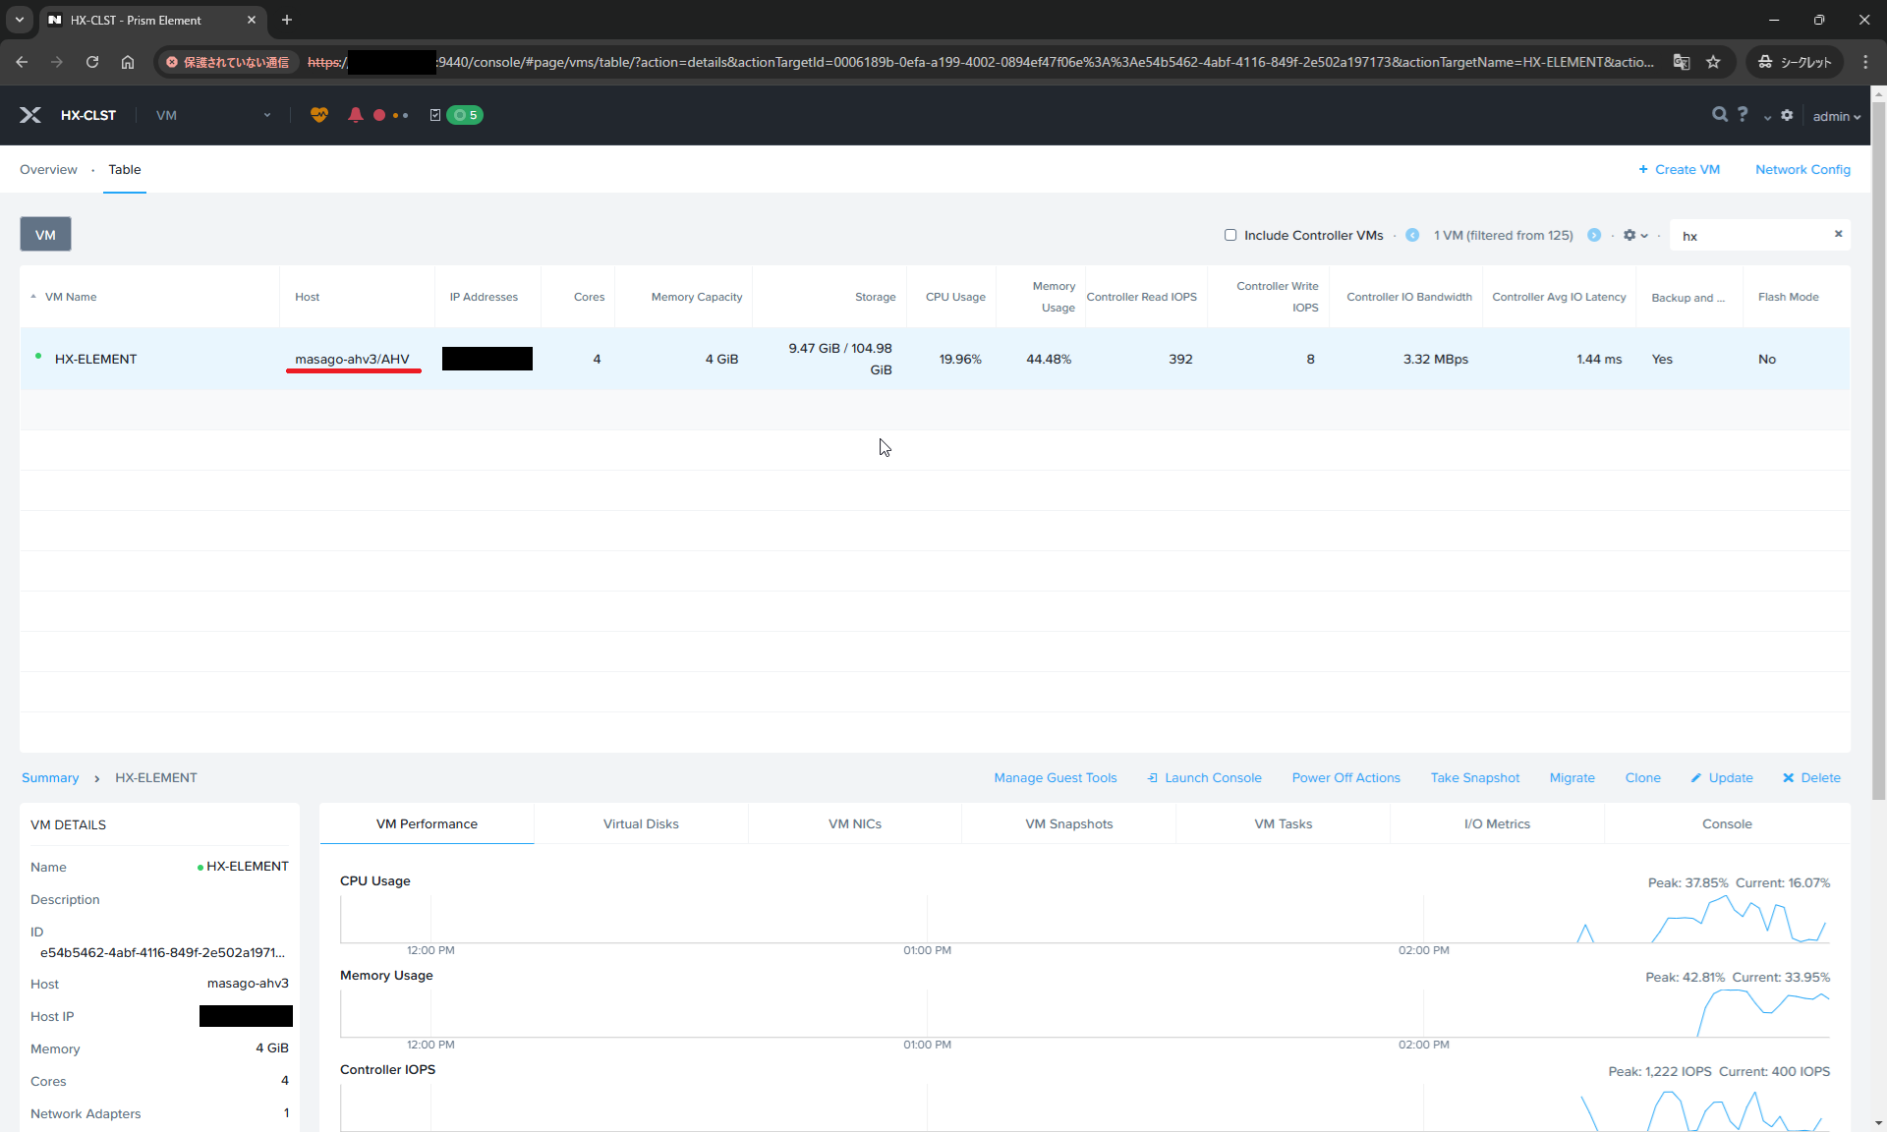The image size is (1887, 1132).
Task: Click host masago-ahv3/AHV cell
Action: click(352, 359)
